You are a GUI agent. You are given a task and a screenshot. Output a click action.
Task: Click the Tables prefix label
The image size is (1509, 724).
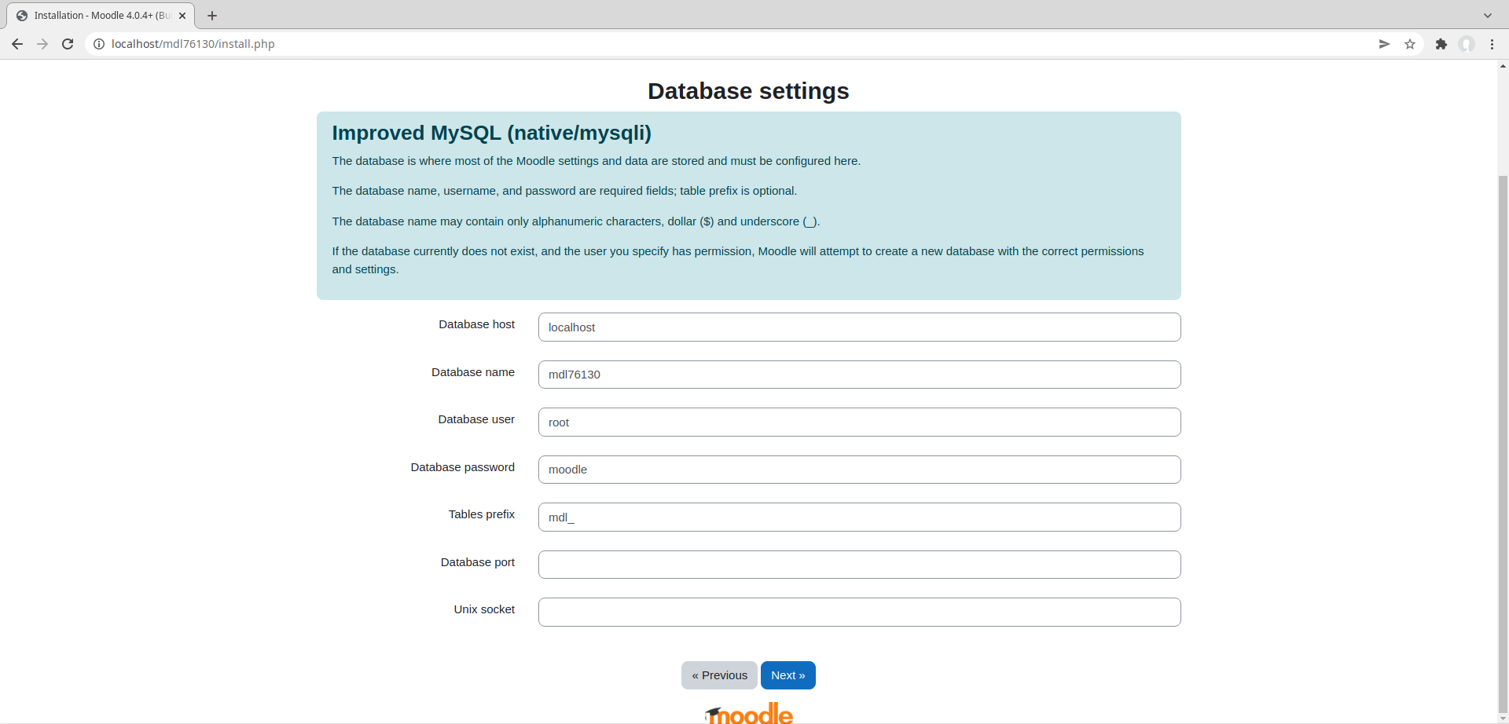(482, 514)
